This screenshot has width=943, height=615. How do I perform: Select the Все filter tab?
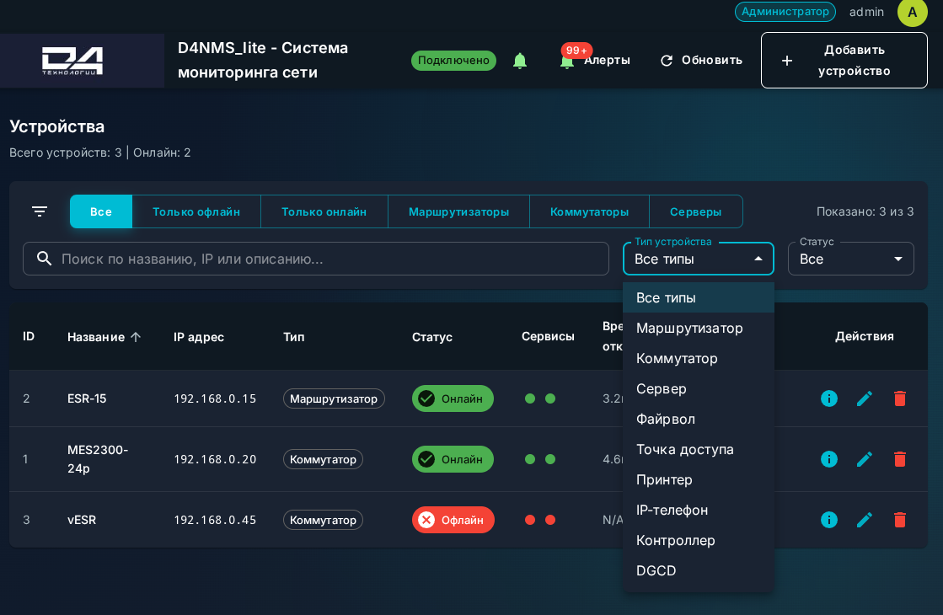[101, 211]
